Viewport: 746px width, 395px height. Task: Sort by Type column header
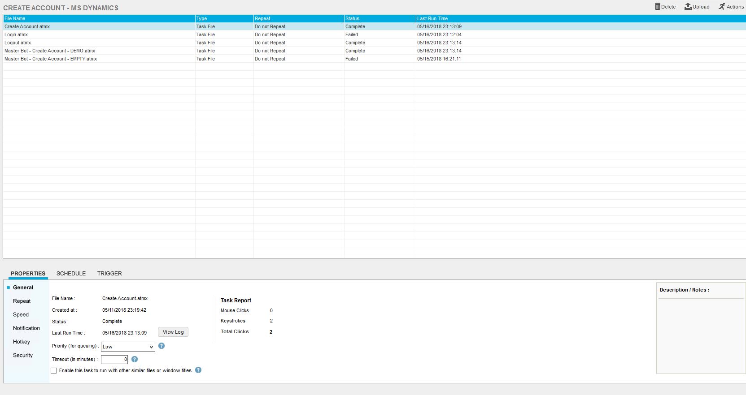coord(224,18)
